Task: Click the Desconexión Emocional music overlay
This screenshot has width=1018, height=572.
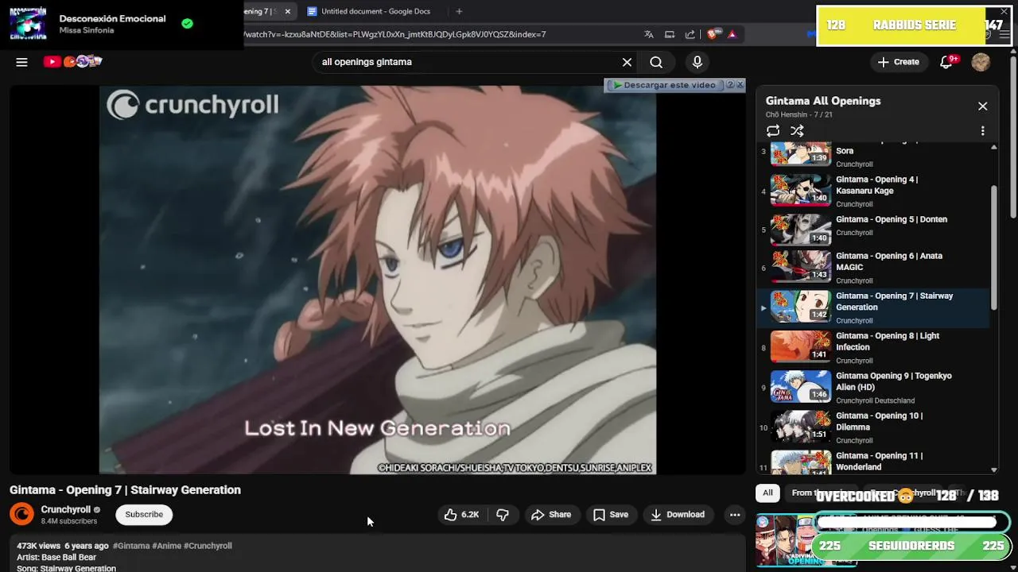Action: coord(122,25)
